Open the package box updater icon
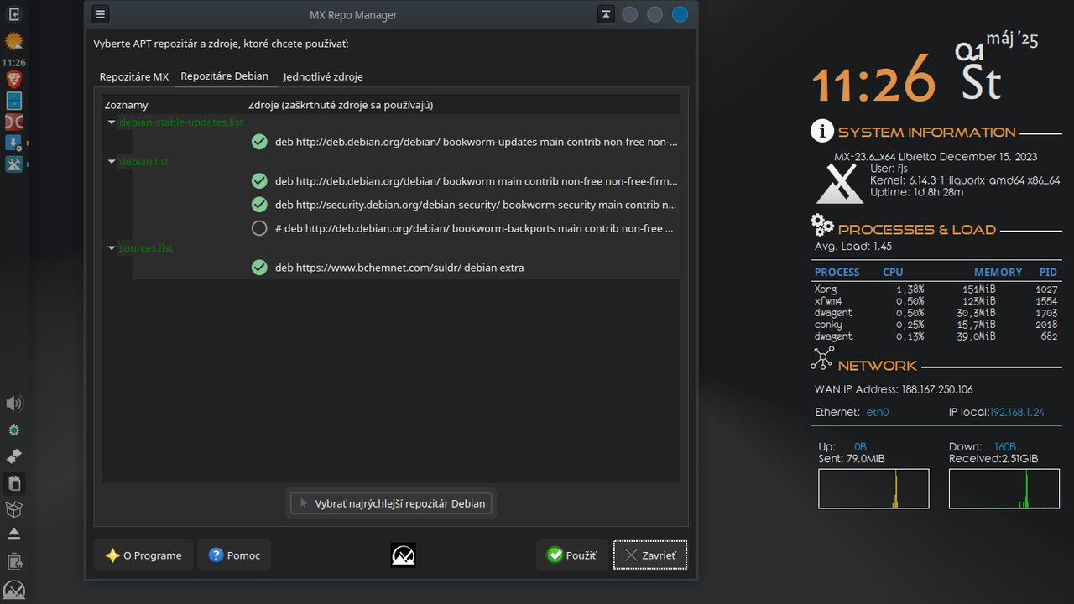This screenshot has width=1074, height=604. pyautogui.click(x=14, y=509)
